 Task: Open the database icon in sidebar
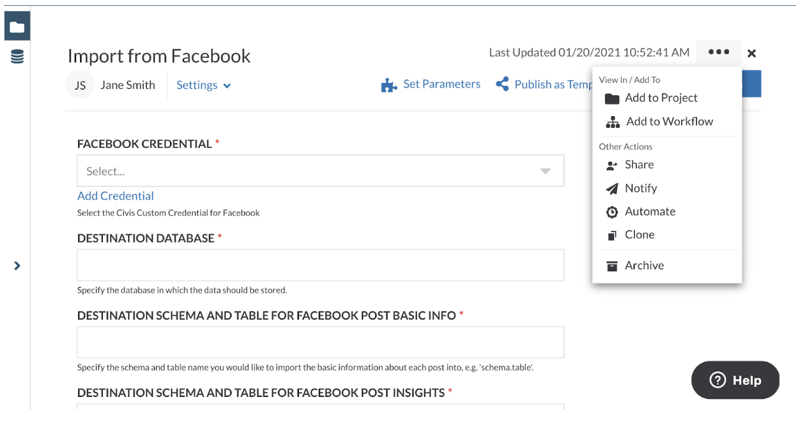(x=17, y=57)
